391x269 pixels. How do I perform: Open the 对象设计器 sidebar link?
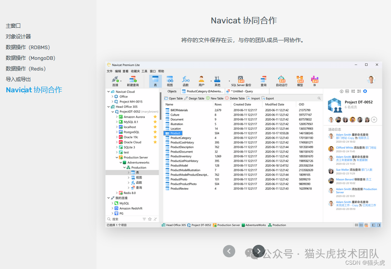click(18, 36)
